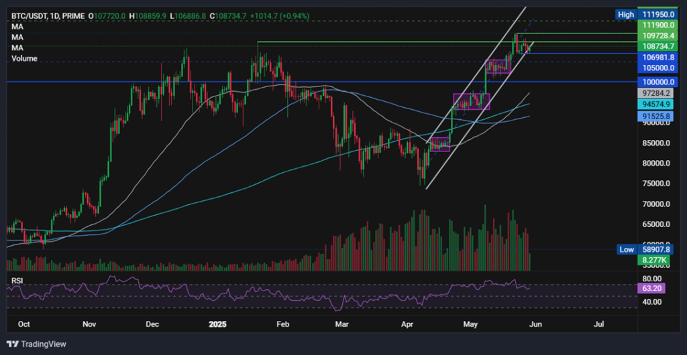Click the 111900.0 green price label

click(x=659, y=25)
